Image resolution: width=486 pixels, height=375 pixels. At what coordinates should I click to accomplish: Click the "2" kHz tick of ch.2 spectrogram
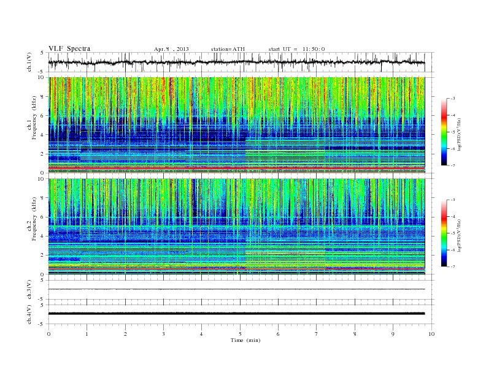(43, 256)
